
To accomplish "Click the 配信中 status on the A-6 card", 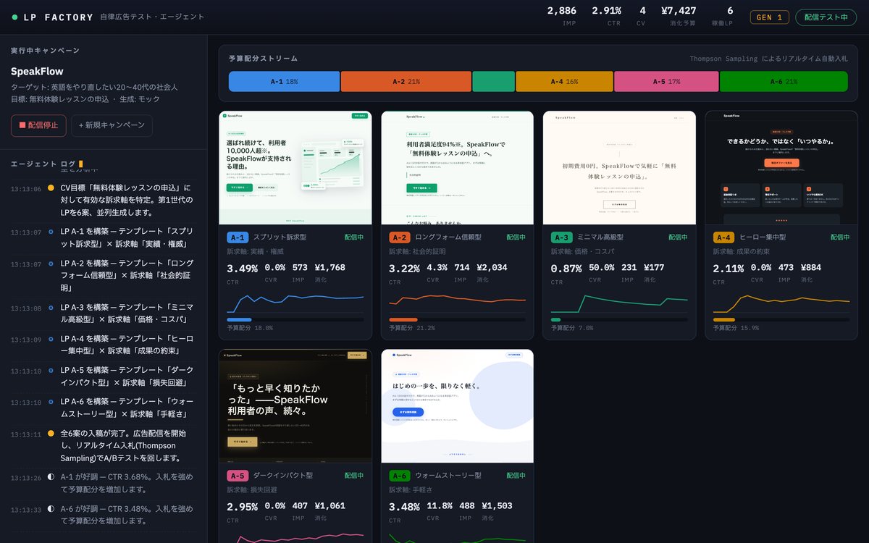I will tap(516, 476).
